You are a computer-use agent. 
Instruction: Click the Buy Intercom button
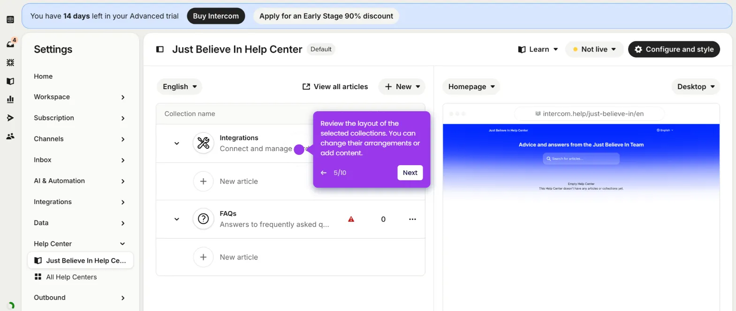coord(216,16)
